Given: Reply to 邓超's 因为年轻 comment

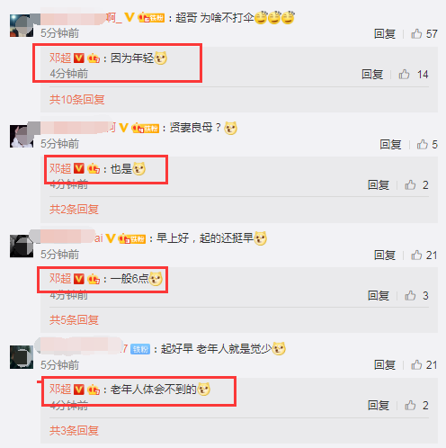Looking at the screenshot, I should point(372,74).
